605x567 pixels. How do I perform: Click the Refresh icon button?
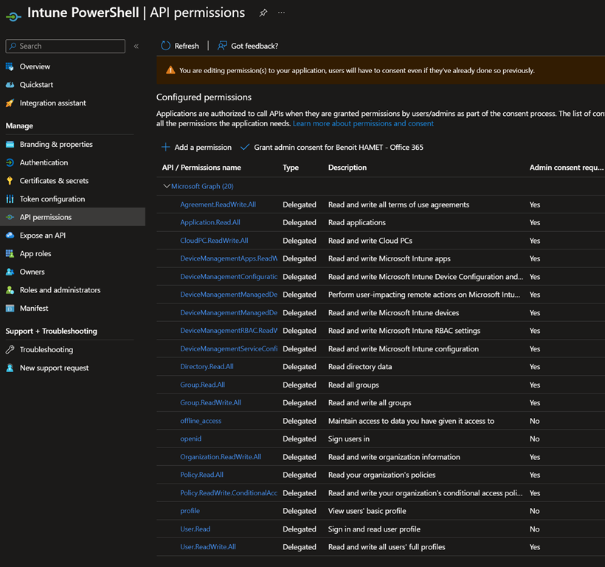(166, 46)
